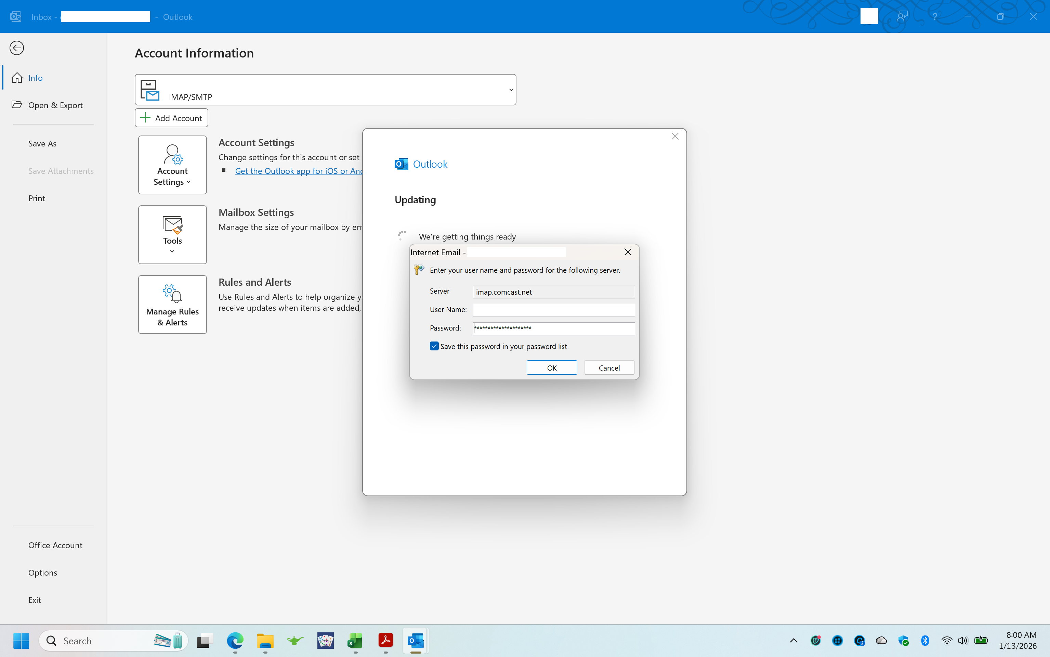1050x657 pixels.
Task: Open Manage Rules & Alerts
Action: [172, 304]
